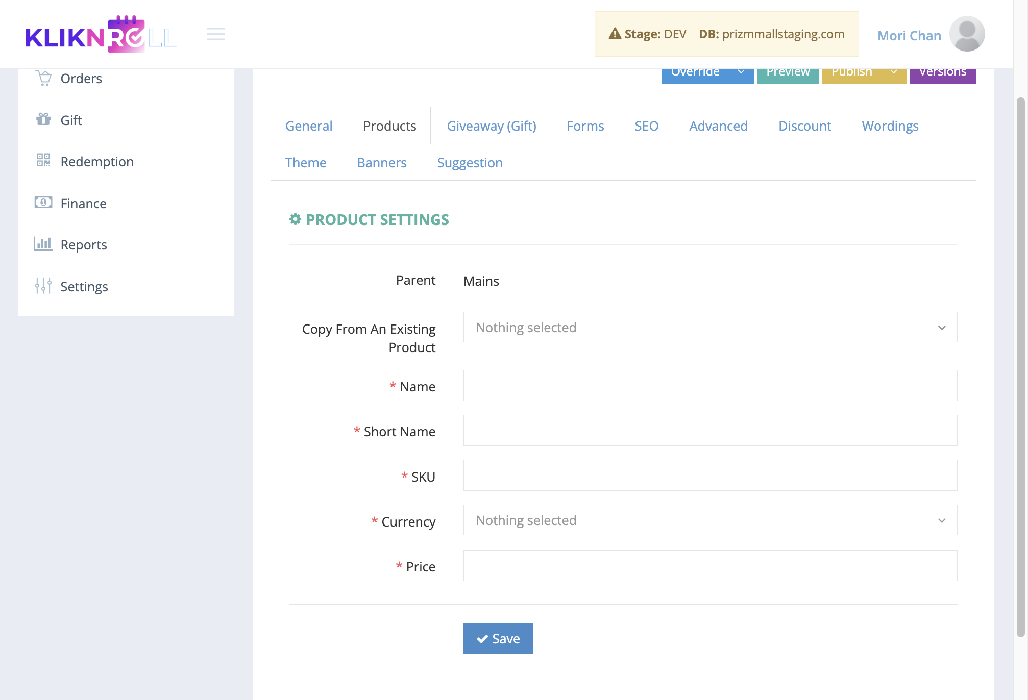
Task: Switch to the Forms tab
Action: click(x=585, y=126)
